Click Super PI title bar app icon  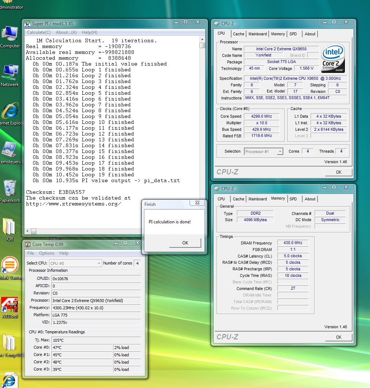tap(27, 24)
